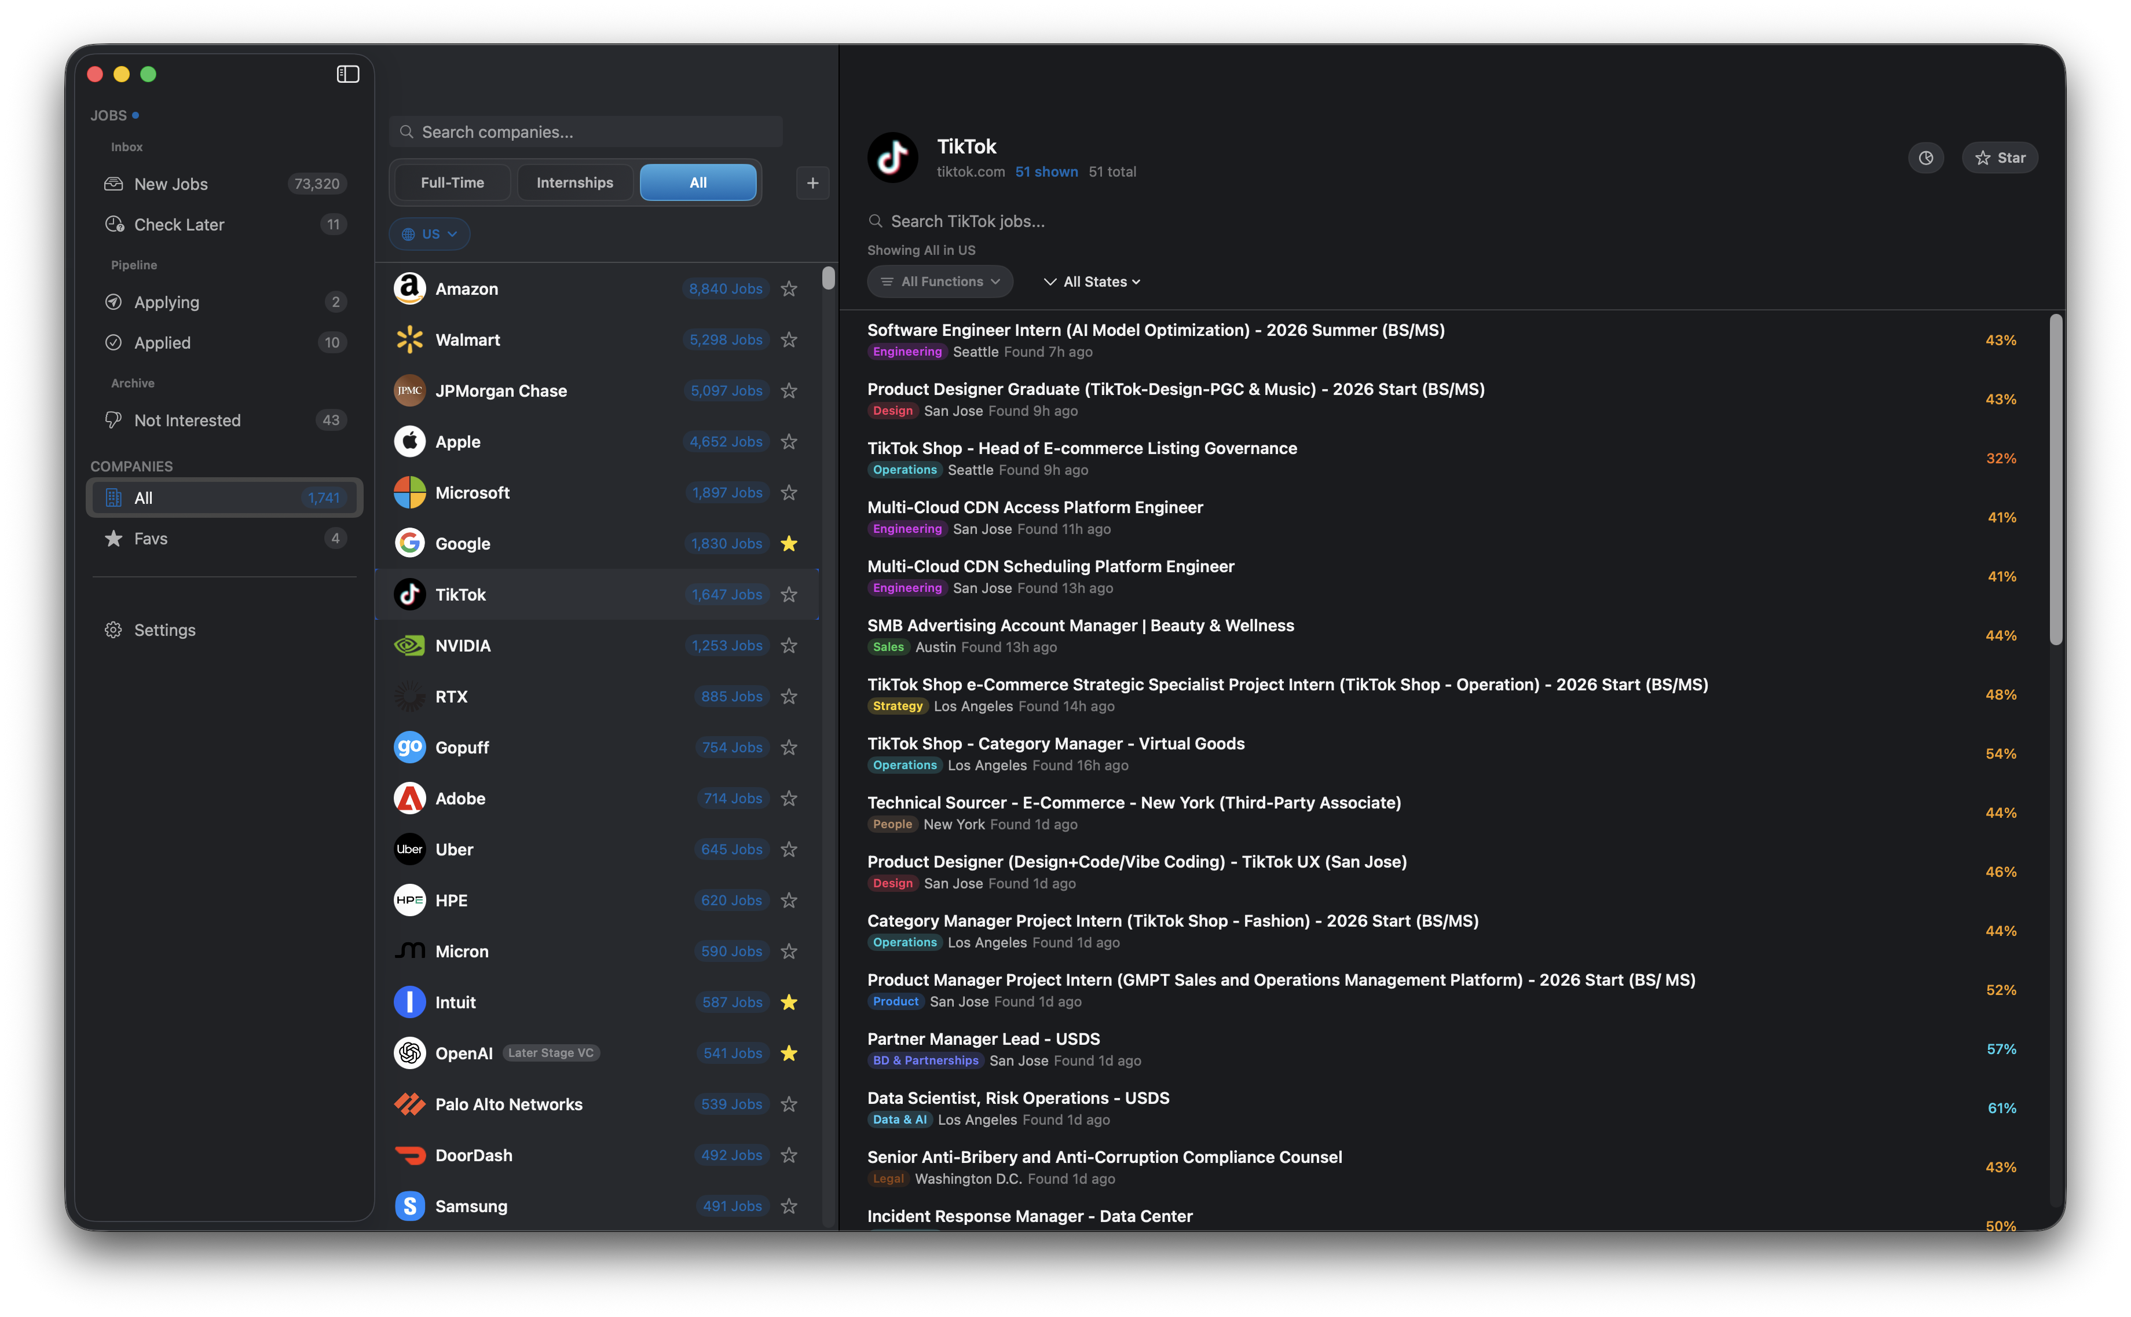
Task: Expand the US region dropdown
Action: (429, 235)
